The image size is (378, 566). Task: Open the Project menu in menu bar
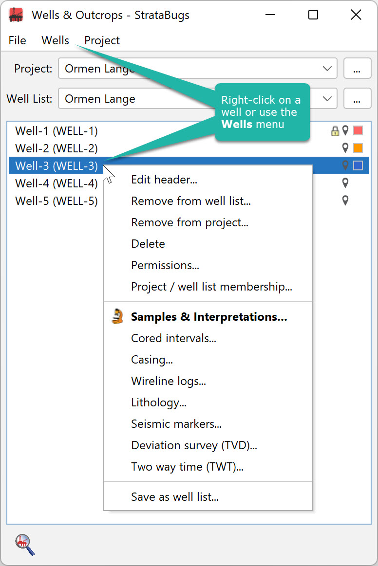[x=102, y=40]
